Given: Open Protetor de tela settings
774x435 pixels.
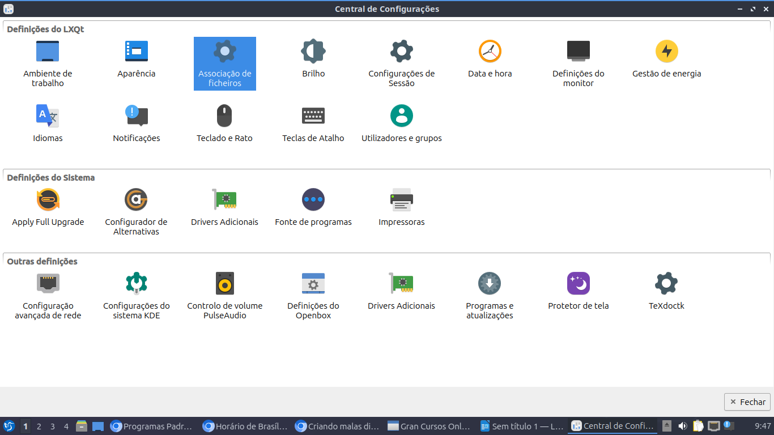Looking at the screenshot, I should point(579,291).
